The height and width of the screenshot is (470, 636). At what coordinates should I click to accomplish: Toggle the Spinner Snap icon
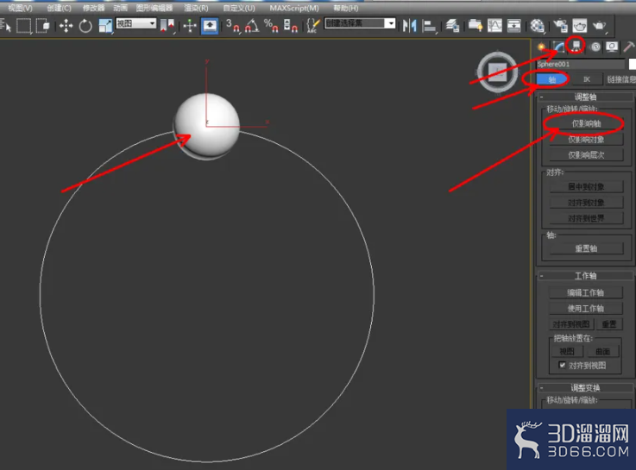tap(291, 26)
